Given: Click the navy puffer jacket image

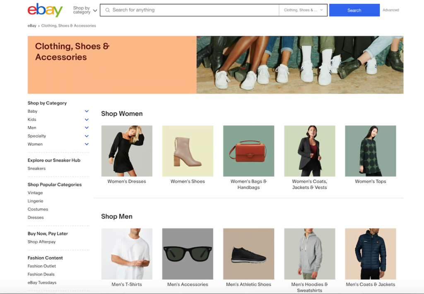Looking at the screenshot, I should [371, 254].
